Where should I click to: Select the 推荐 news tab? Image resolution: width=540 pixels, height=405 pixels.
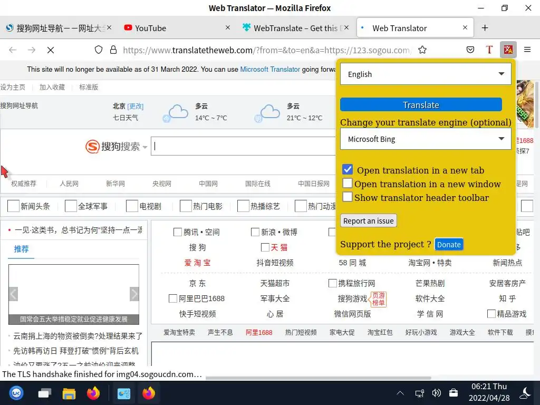(x=21, y=249)
